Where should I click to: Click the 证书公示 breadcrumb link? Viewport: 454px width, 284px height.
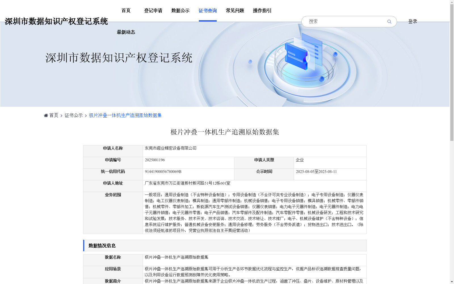click(x=74, y=115)
